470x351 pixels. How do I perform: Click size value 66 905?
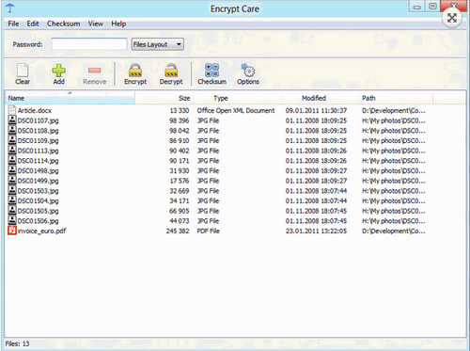180,211
